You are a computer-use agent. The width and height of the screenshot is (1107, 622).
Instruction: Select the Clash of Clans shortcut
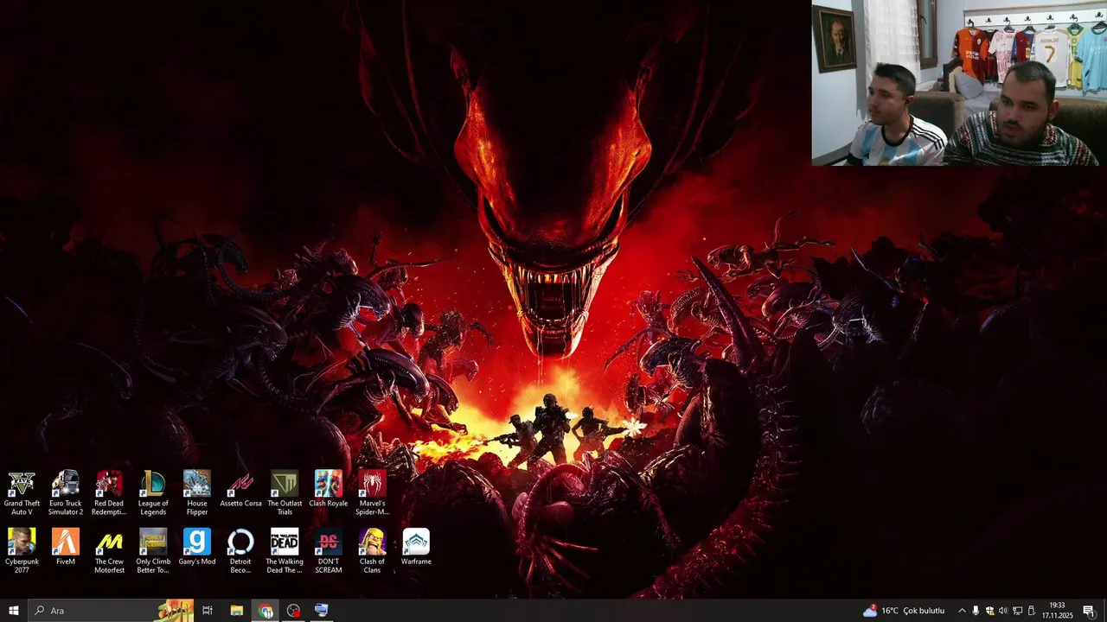[x=372, y=551]
